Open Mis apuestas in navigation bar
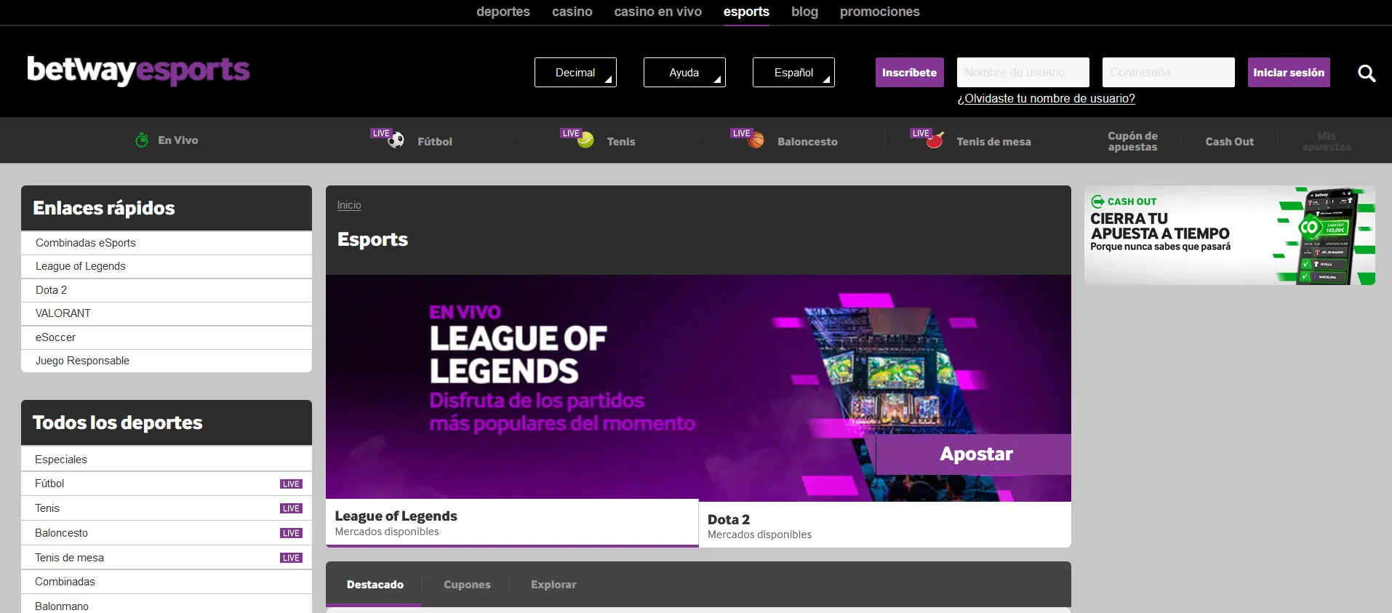The image size is (1392, 613). tap(1327, 141)
